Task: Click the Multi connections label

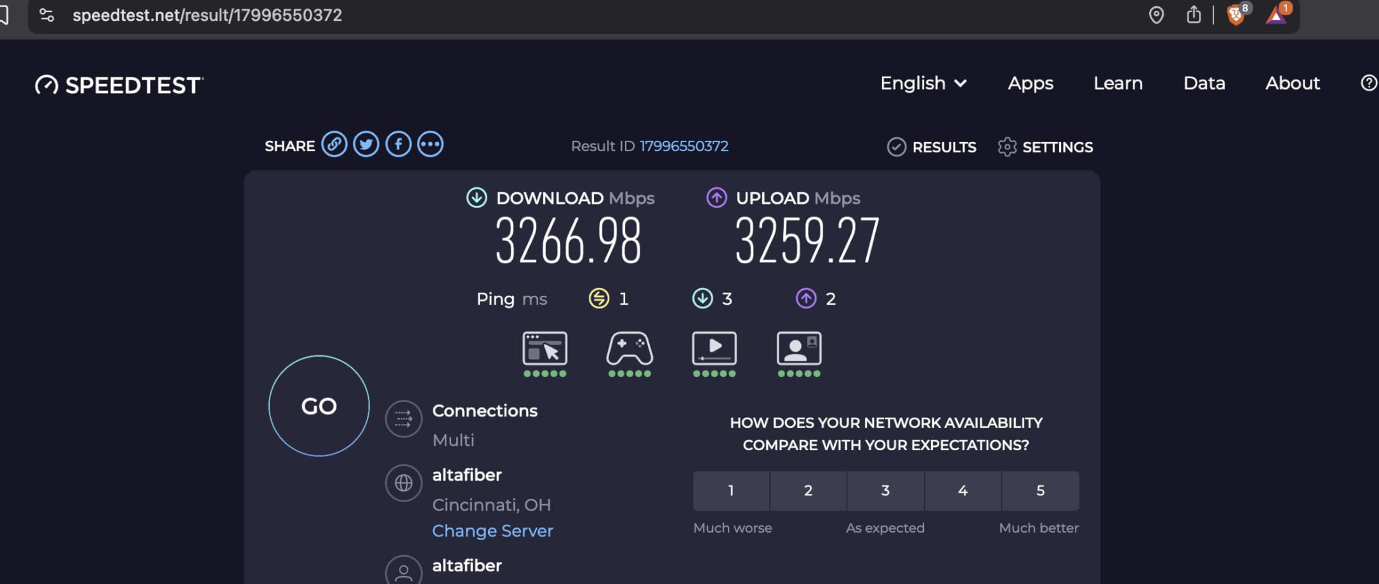Action: (x=453, y=440)
